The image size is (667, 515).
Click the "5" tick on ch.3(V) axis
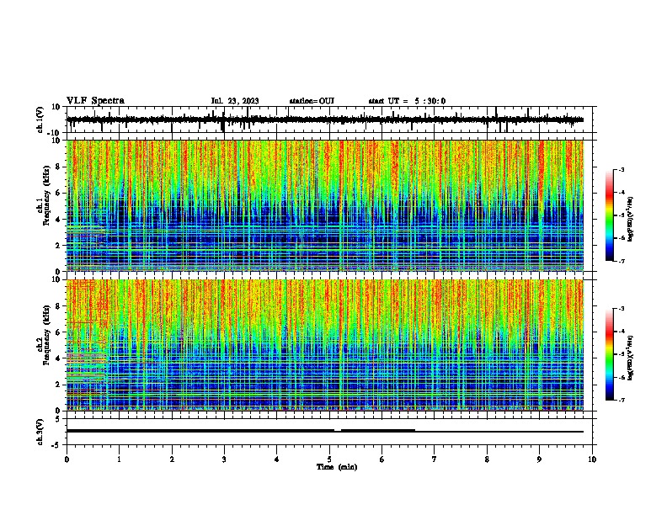click(x=58, y=419)
